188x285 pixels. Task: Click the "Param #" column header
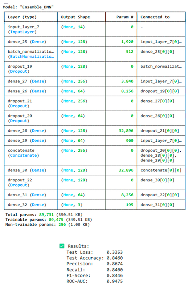point(125,17)
